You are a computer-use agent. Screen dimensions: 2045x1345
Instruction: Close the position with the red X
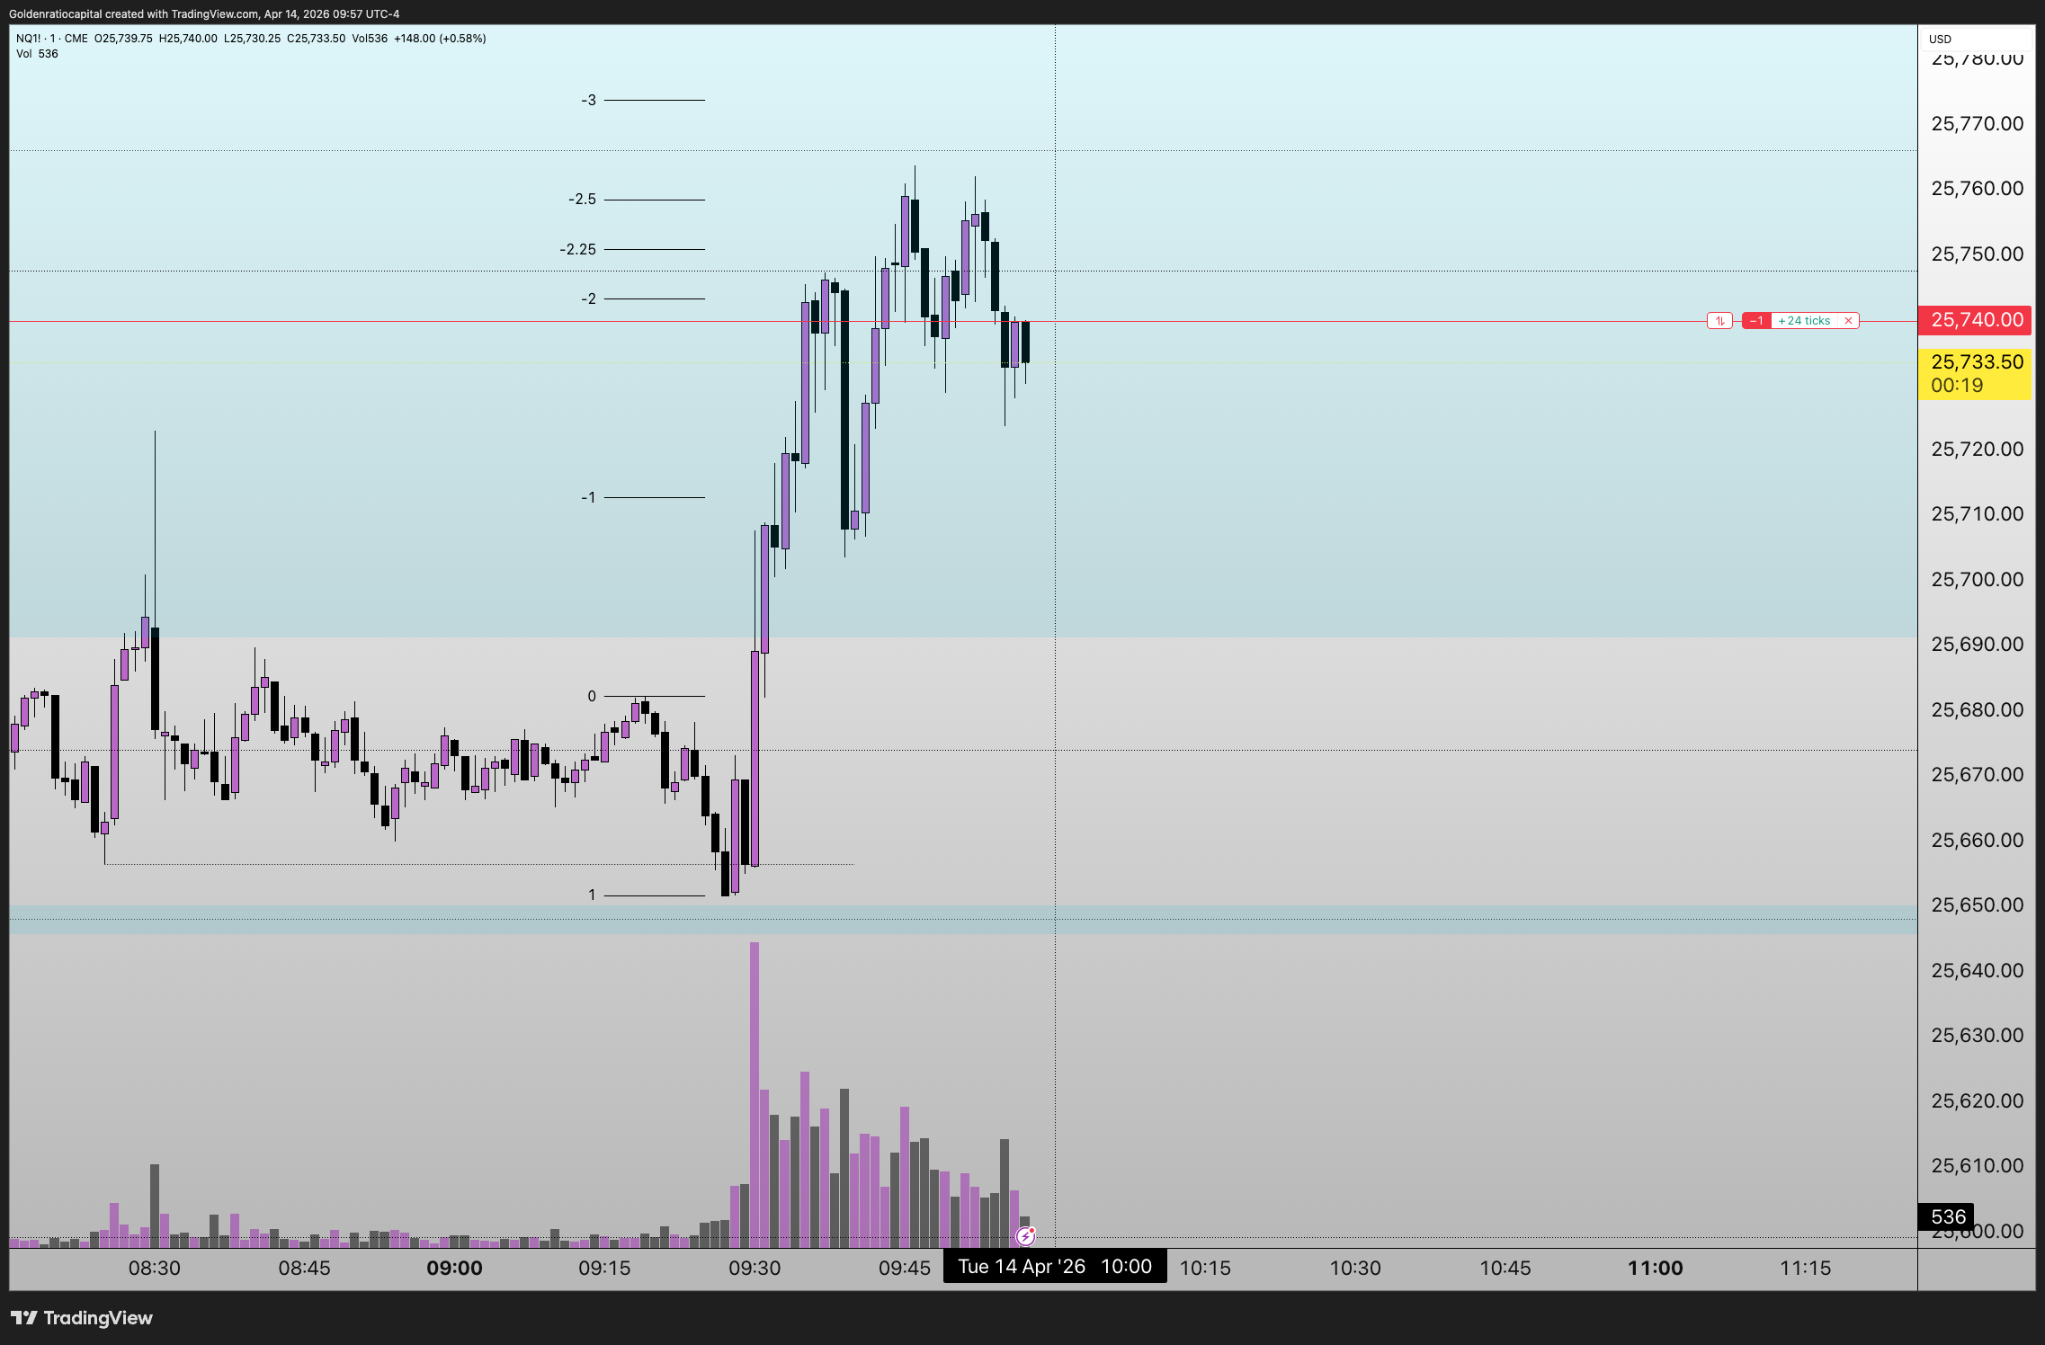pos(1848,321)
